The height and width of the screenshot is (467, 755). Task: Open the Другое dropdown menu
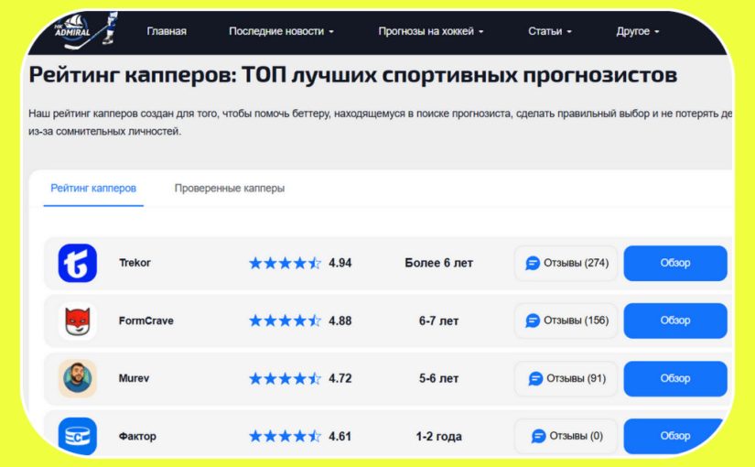[638, 31]
